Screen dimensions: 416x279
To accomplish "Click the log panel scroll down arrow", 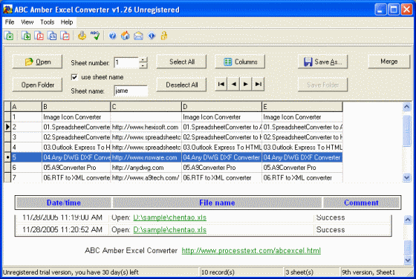I will [x=408, y=260].
